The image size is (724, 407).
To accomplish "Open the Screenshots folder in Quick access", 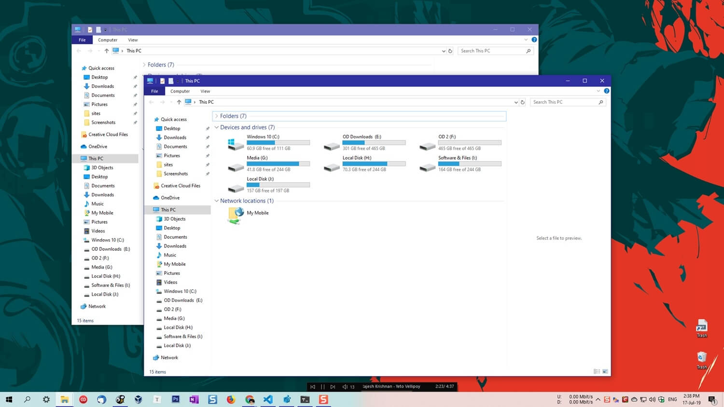I will pos(175,174).
